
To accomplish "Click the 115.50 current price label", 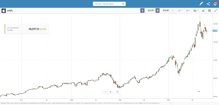I will (x=215, y=31).
